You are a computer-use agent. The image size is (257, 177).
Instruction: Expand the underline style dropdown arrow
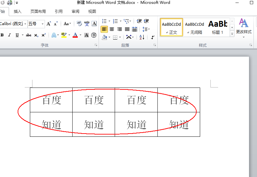tap(22, 35)
